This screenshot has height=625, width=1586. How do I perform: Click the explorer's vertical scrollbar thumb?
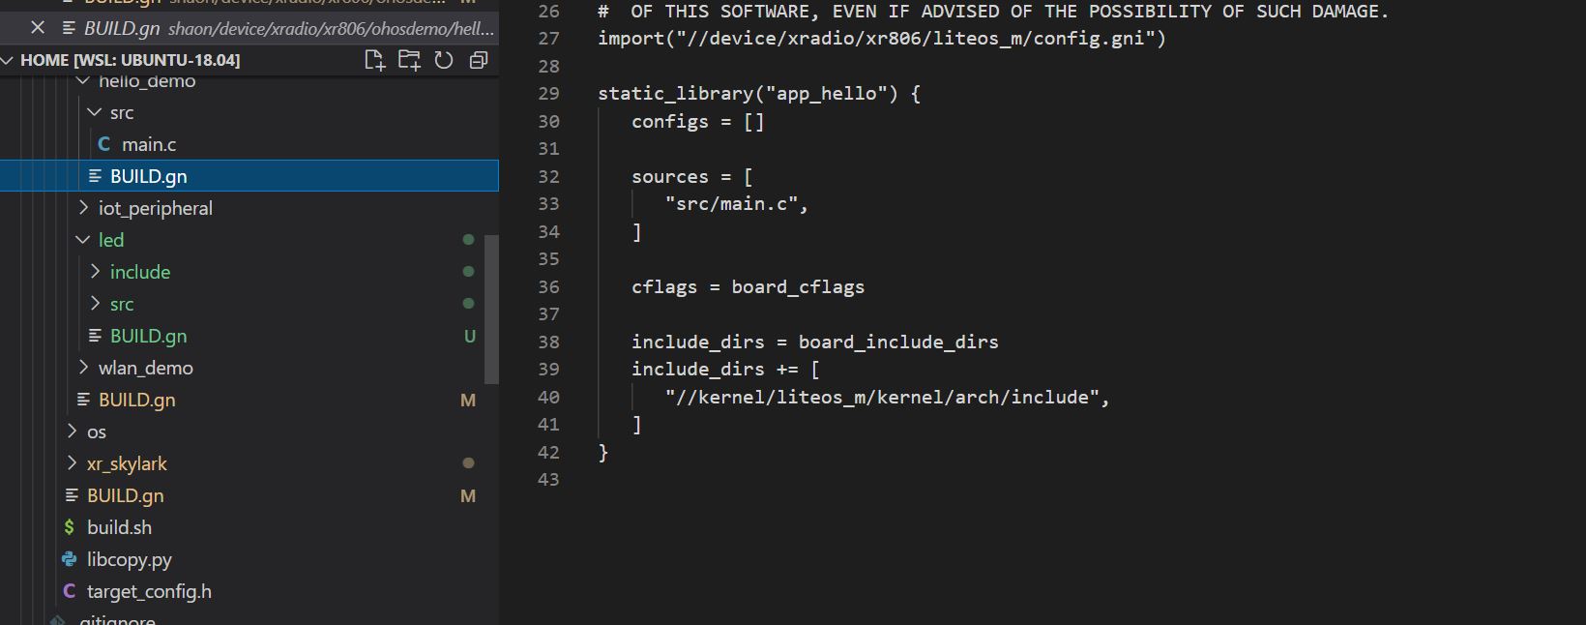pos(491,310)
